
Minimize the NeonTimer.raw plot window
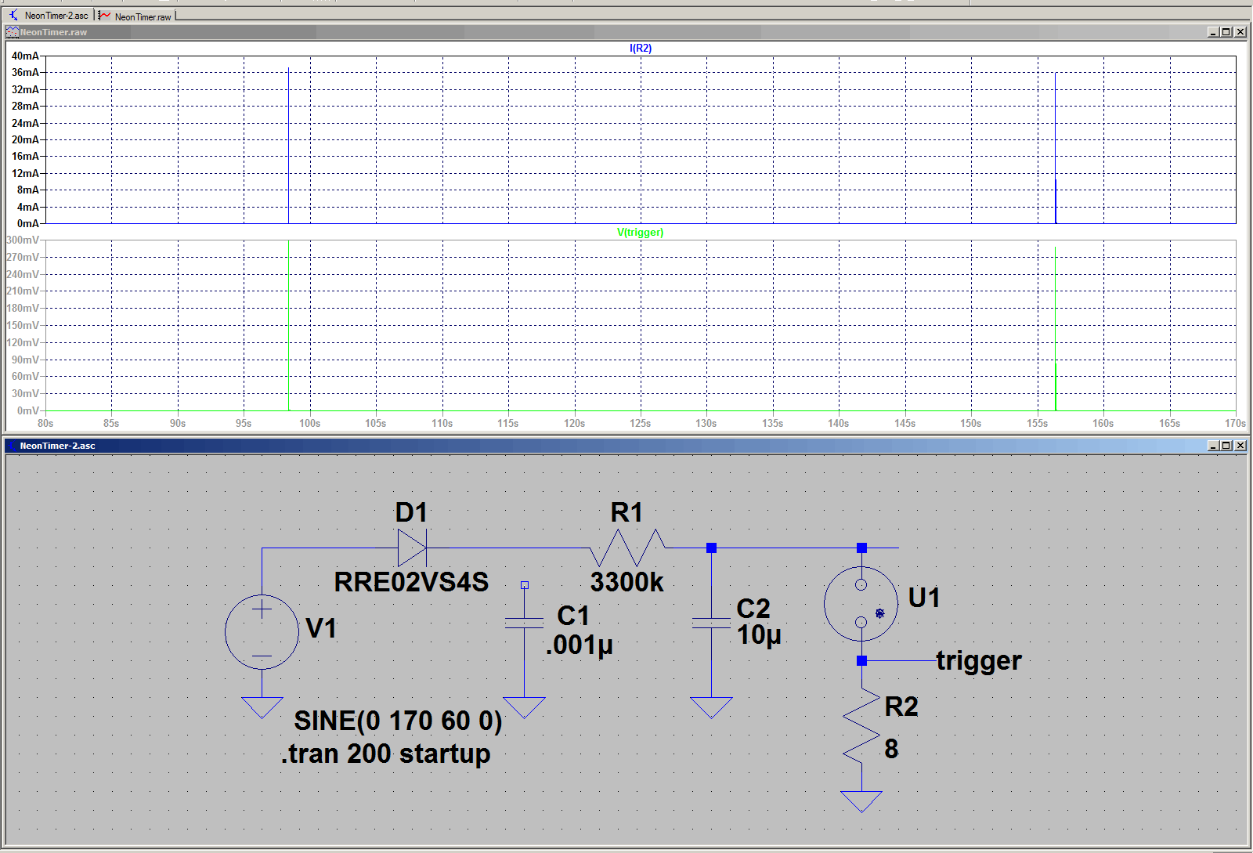click(1213, 32)
